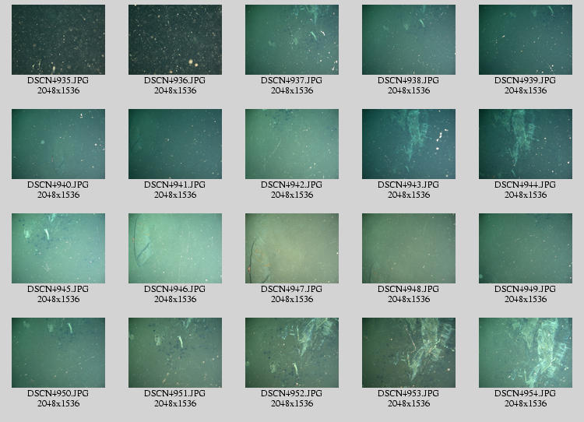
Task: View the DSCN4939.JPG thumbnail
Action: pyautogui.click(x=526, y=40)
